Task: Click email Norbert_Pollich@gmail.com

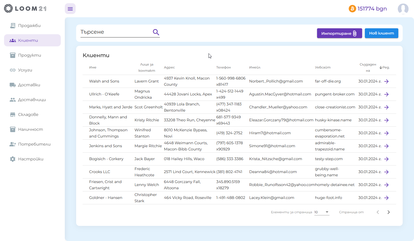Action: 276,81
